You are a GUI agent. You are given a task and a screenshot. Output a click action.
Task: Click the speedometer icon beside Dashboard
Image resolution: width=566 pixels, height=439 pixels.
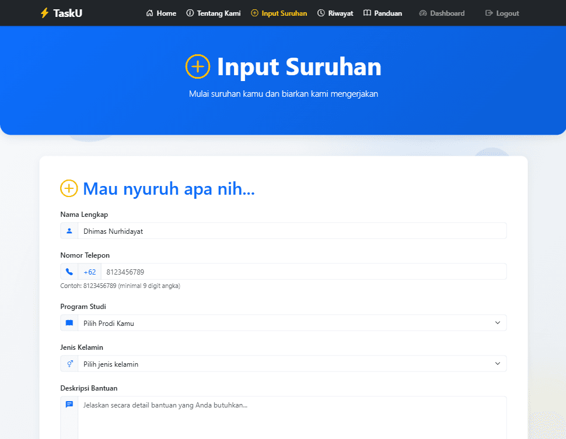click(x=422, y=13)
